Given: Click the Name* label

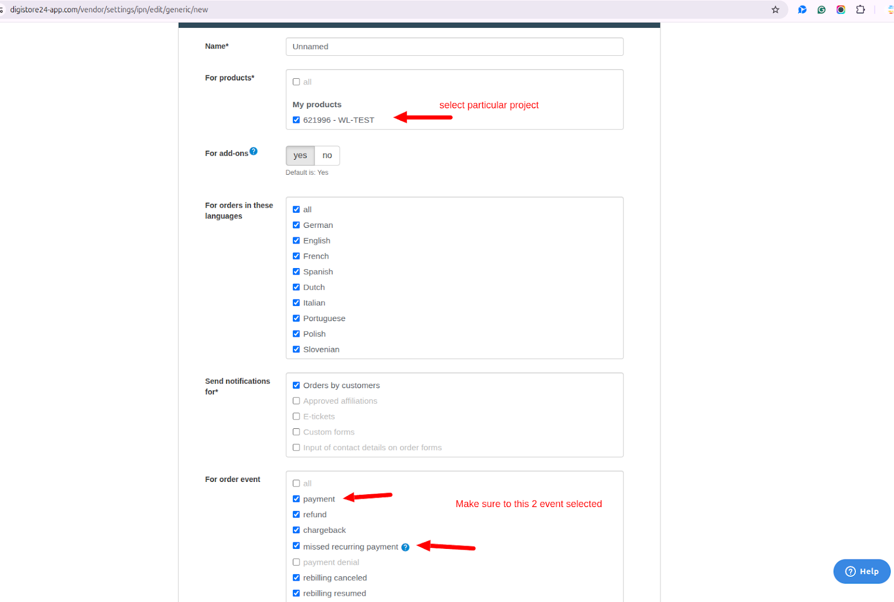Looking at the screenshot, I should pos(217,46).
